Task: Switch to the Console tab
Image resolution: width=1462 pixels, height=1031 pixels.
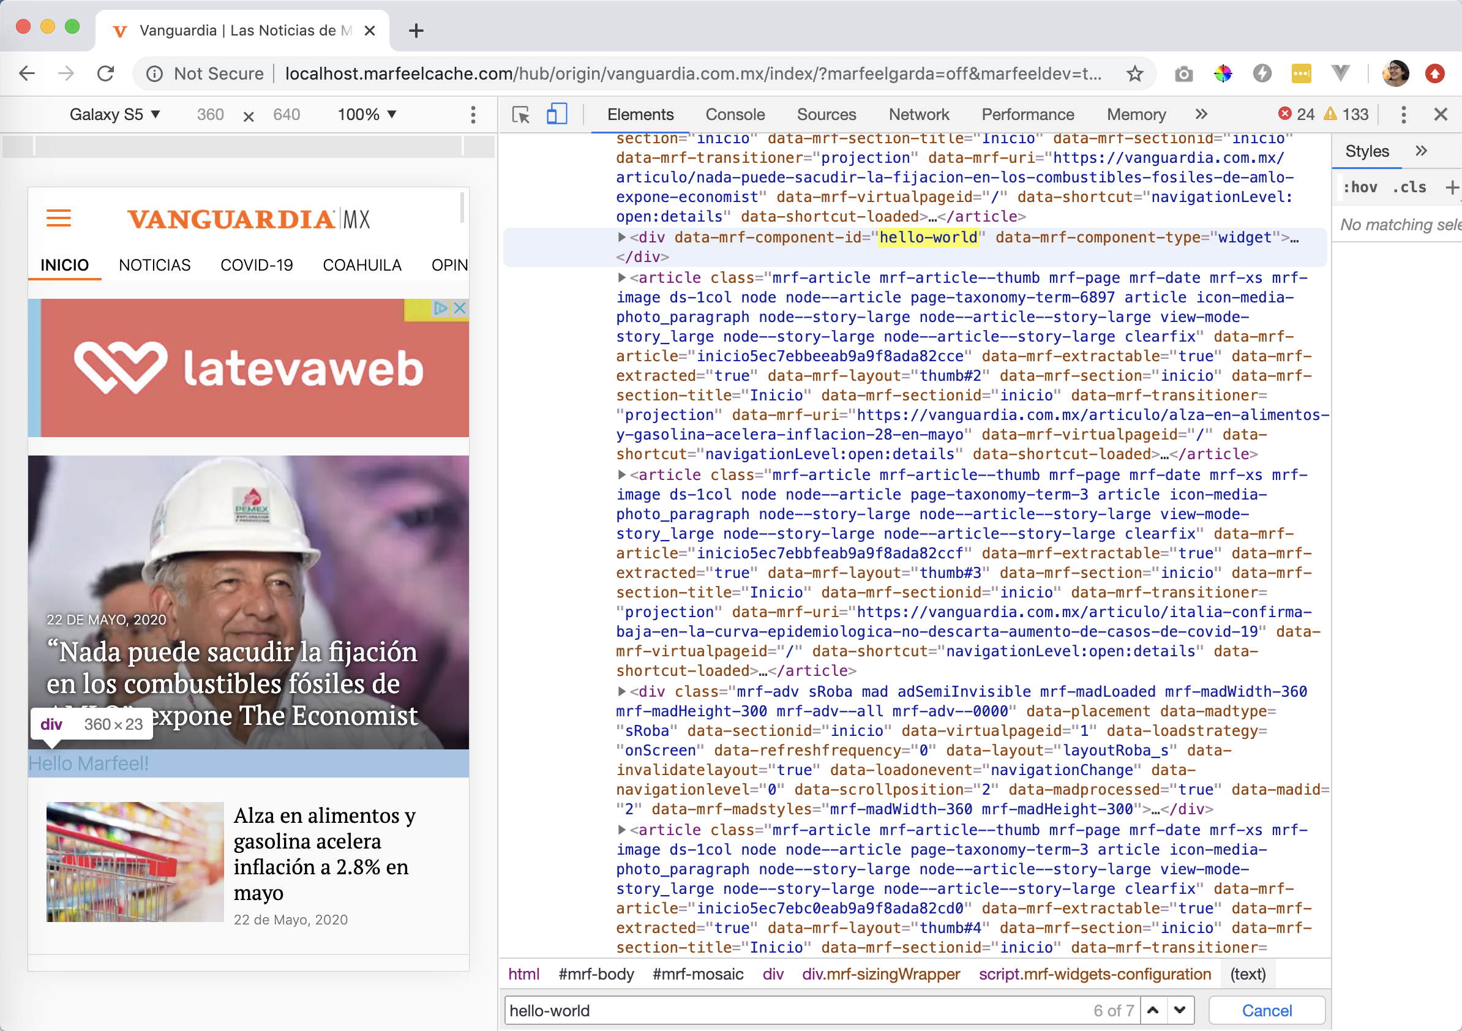Action: 735,114
